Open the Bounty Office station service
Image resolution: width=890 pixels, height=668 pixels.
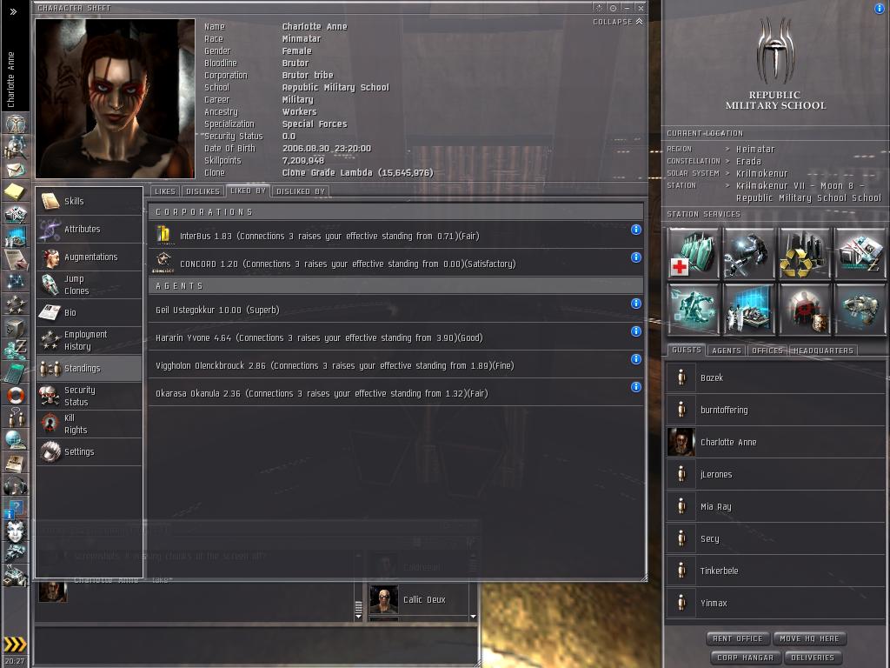point(804,309)
